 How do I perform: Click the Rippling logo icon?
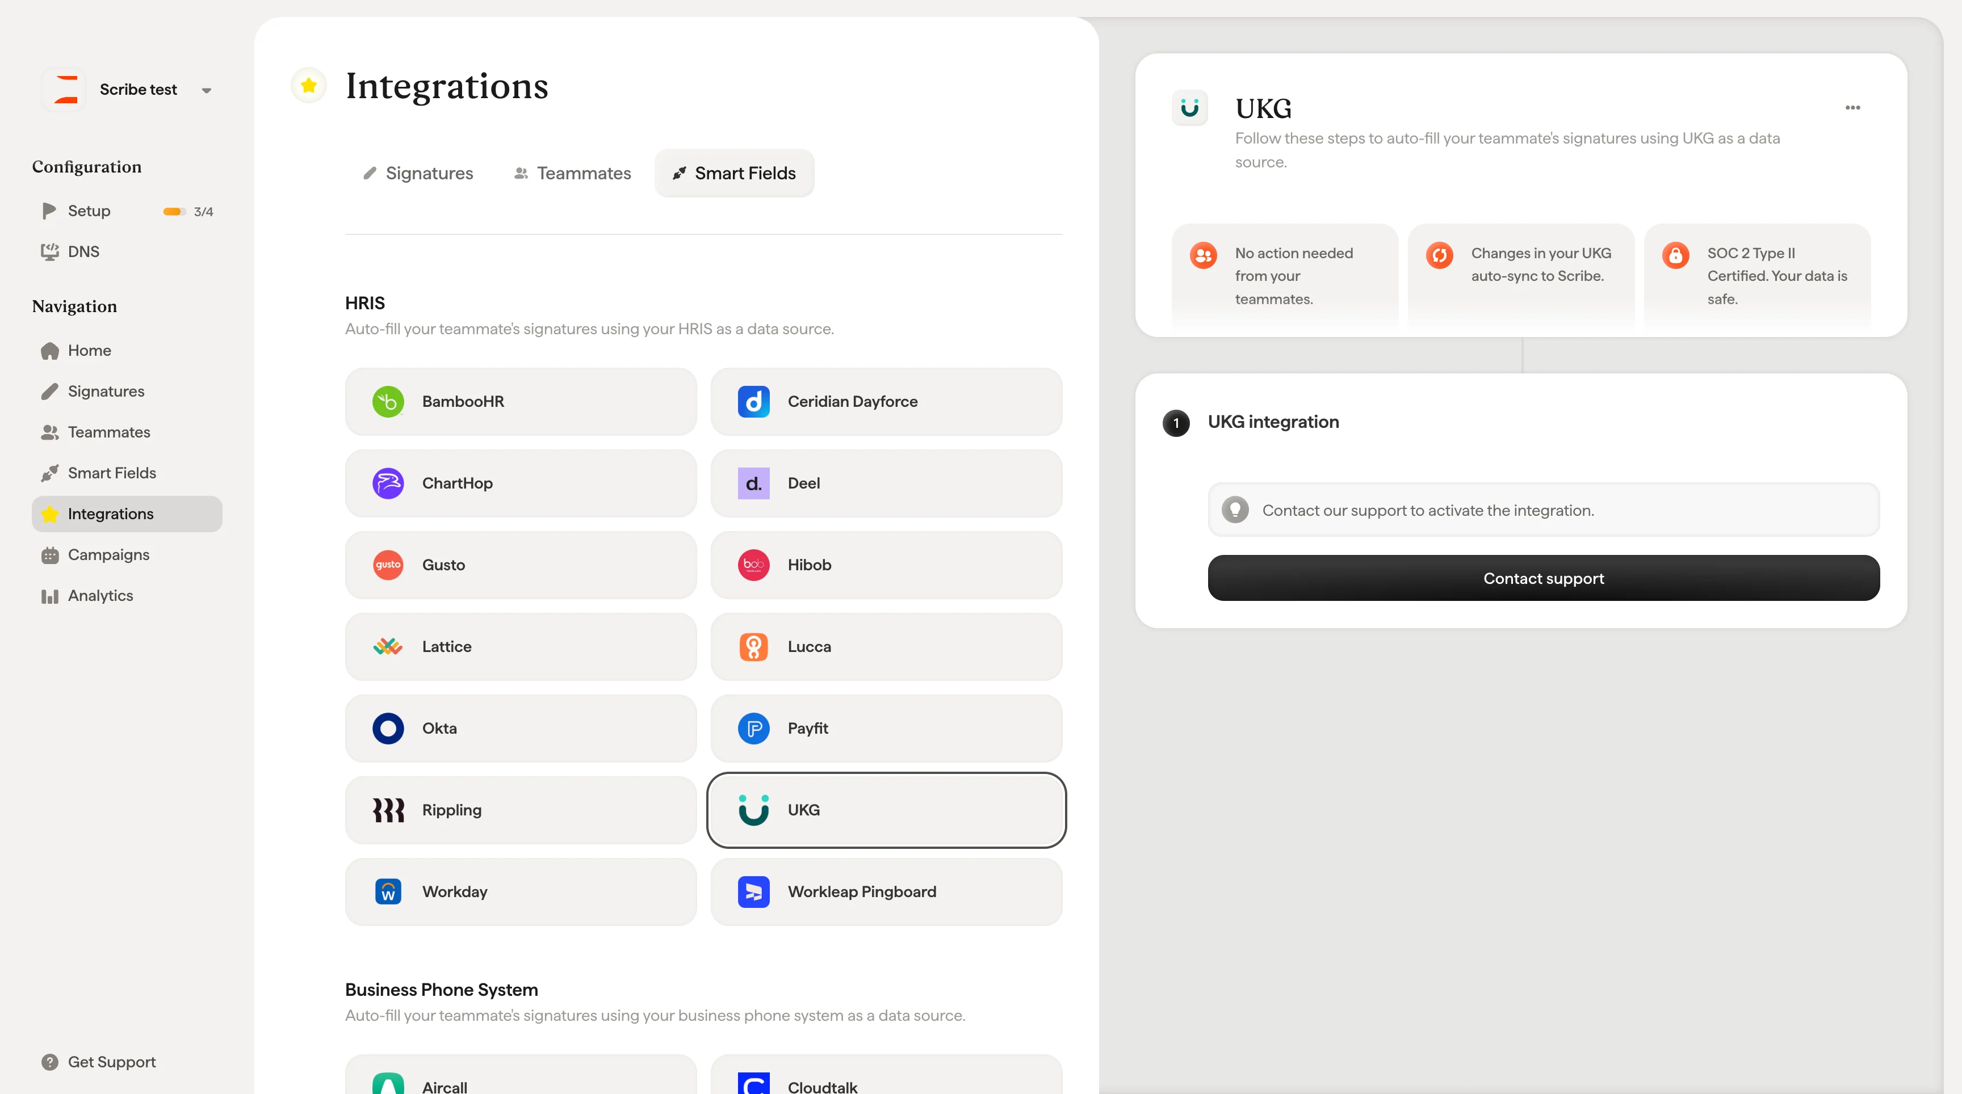point(388,810)
